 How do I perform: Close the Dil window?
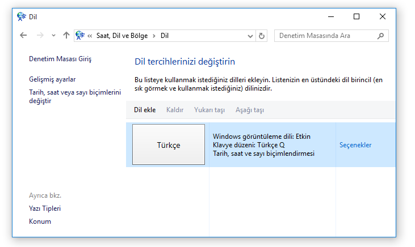point(383,16)
